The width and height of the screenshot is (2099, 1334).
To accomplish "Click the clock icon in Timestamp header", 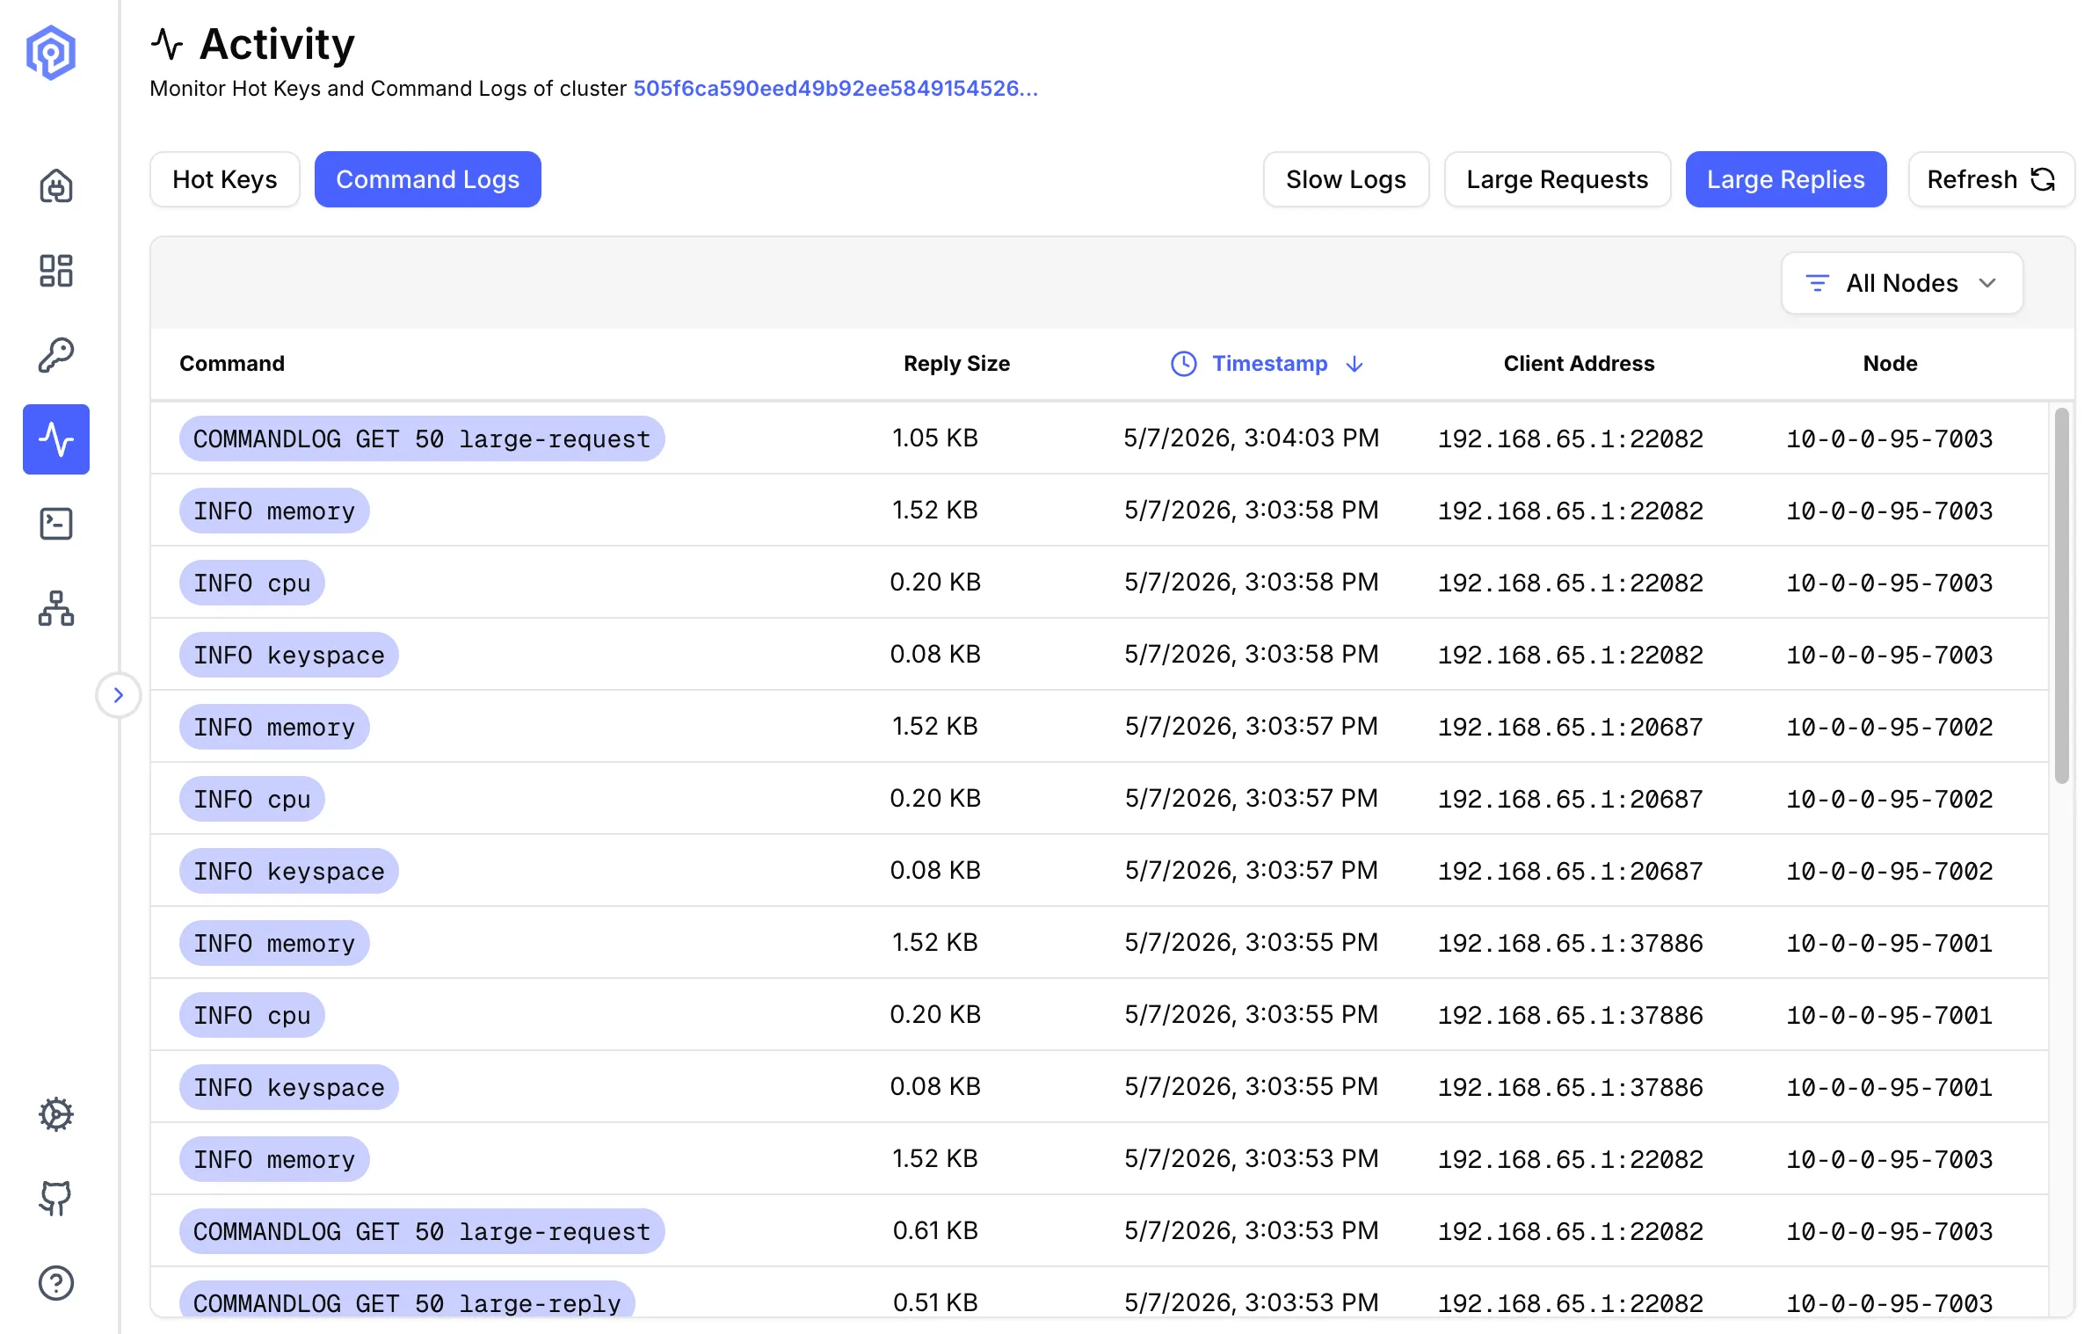I will click(1184, 364).
